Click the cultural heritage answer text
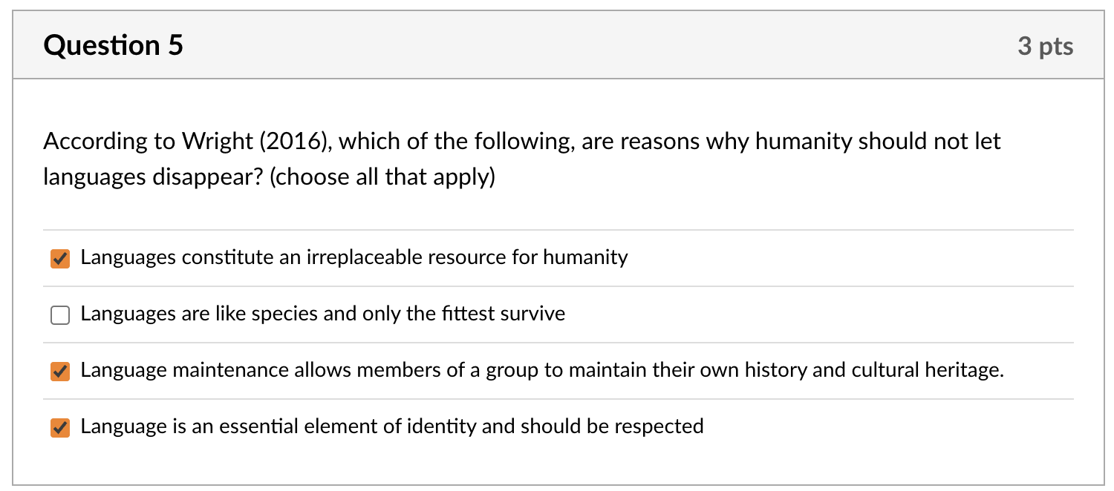Viewport: 1114px width, 491px height. point(542,370)
